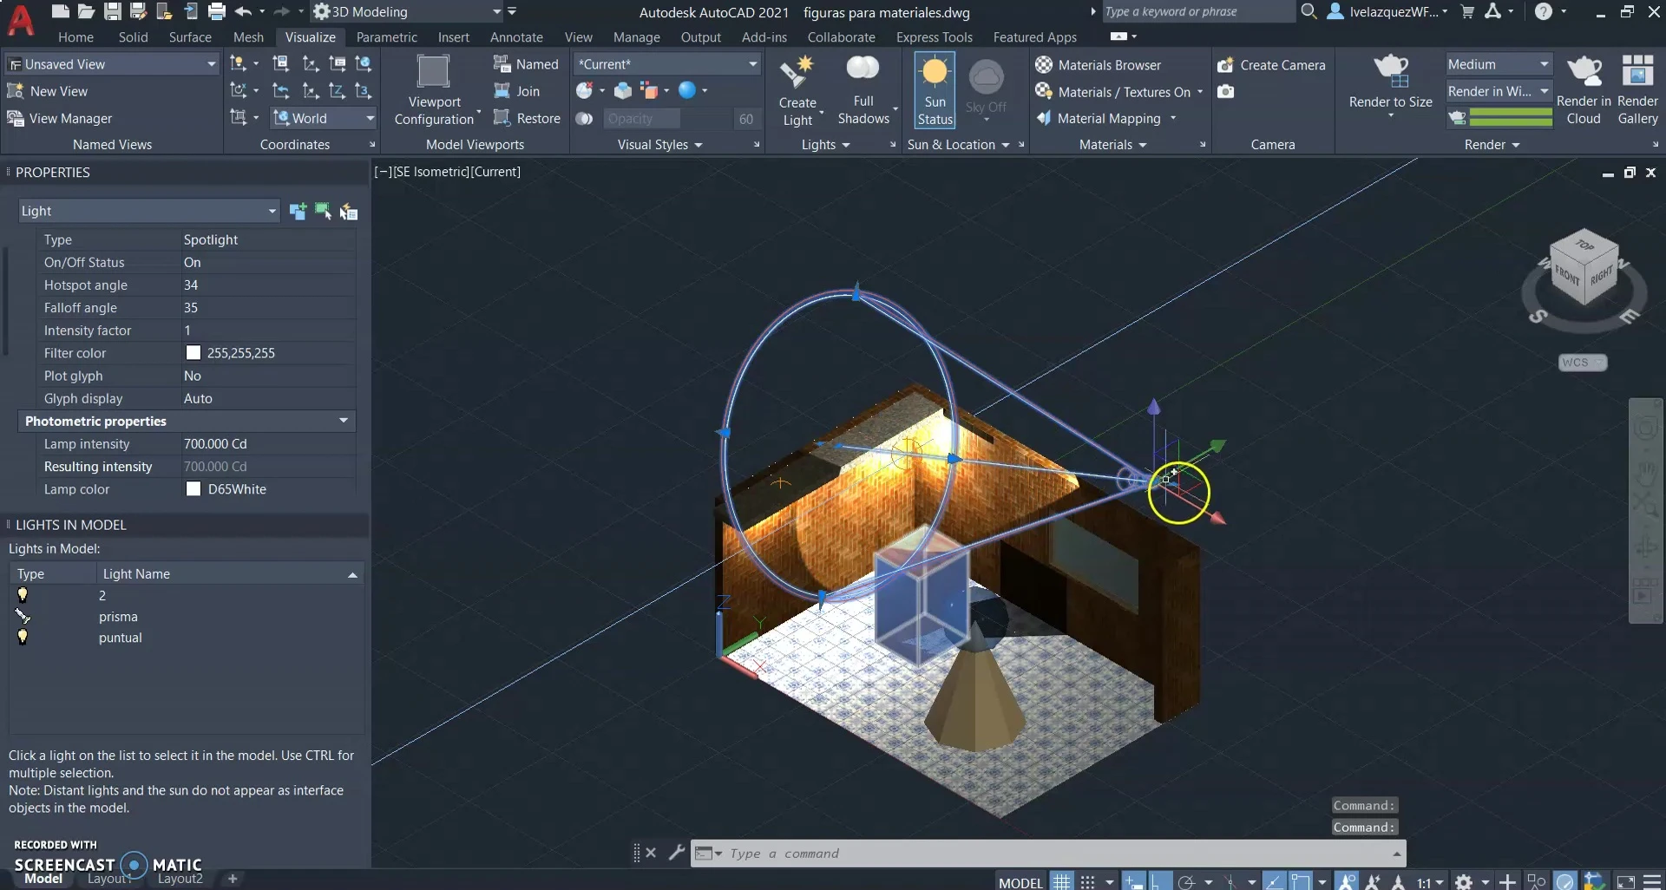Click the Select Objects icon in Properties
Image resolution: width=1666 pixels, height=890 pixels.
pos(323,211)
